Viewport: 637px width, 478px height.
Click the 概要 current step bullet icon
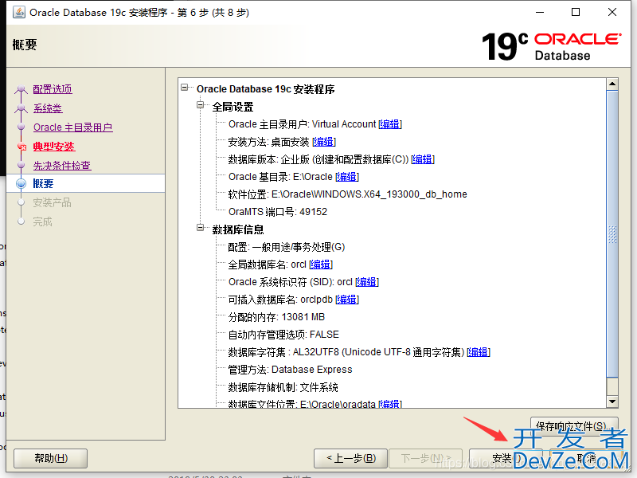21,184
